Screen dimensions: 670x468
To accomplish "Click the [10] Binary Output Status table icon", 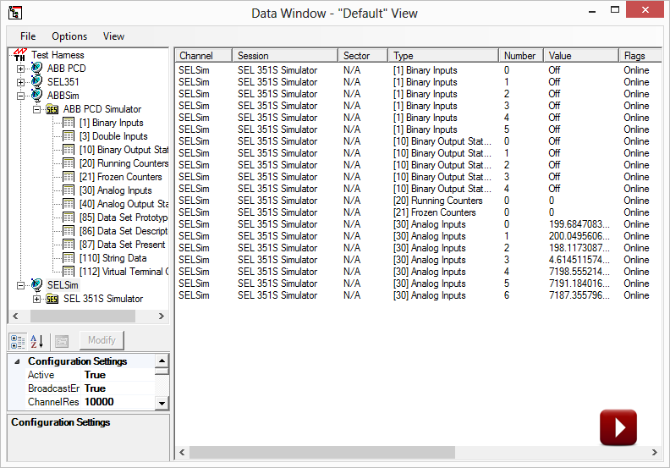I will [x=69, y=150].
